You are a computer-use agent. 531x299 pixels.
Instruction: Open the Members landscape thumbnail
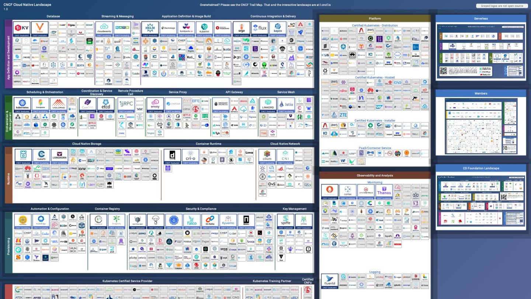[x=481, y=126]
